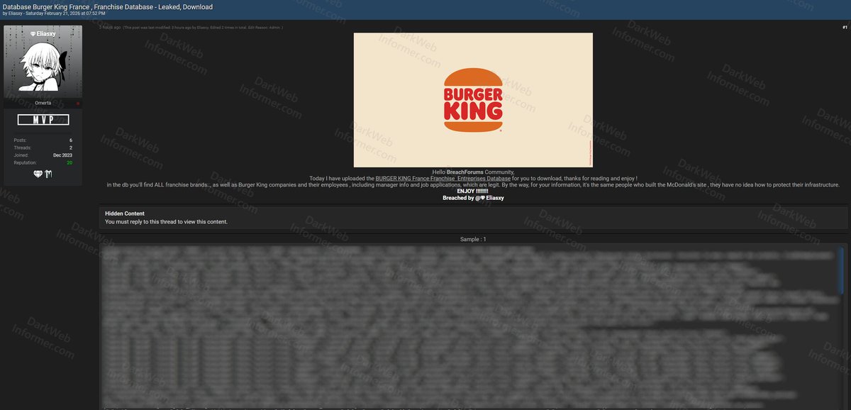Select the threads count value 2
The image size is (851, 410).
click(71, 148)
